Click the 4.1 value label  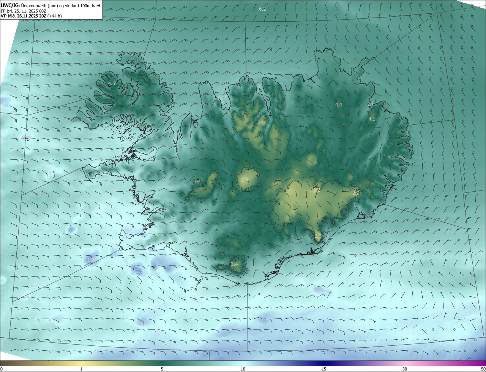coord(372,119)
